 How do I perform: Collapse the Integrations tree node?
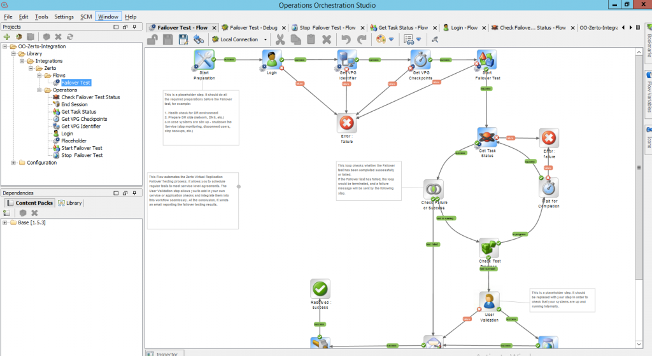[22, 61]
